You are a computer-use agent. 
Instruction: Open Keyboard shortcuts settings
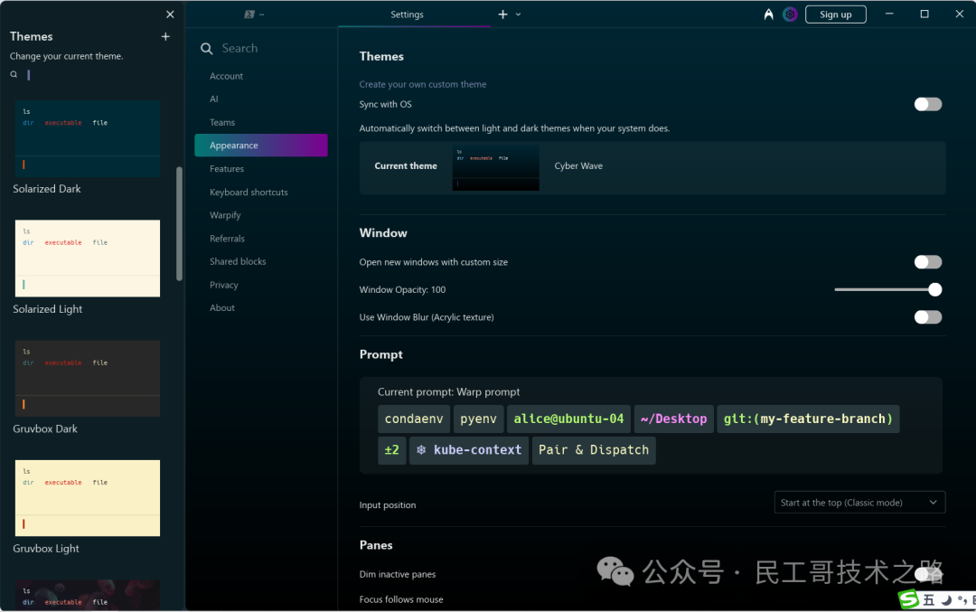[x=249, y=193]
